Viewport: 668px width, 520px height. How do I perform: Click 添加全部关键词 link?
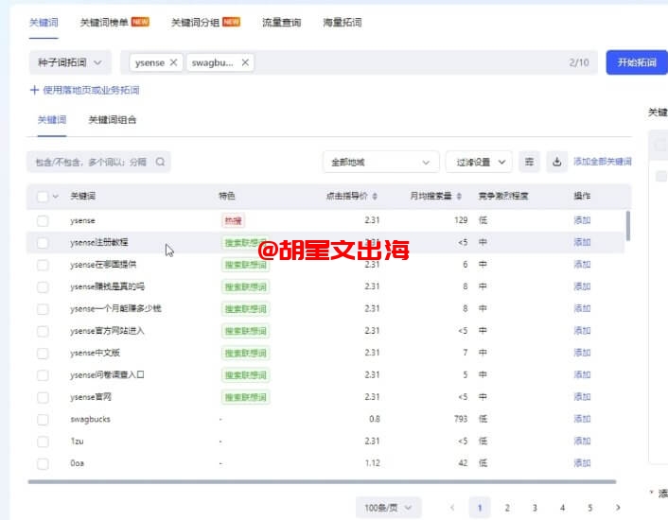[x=603, y=162]
